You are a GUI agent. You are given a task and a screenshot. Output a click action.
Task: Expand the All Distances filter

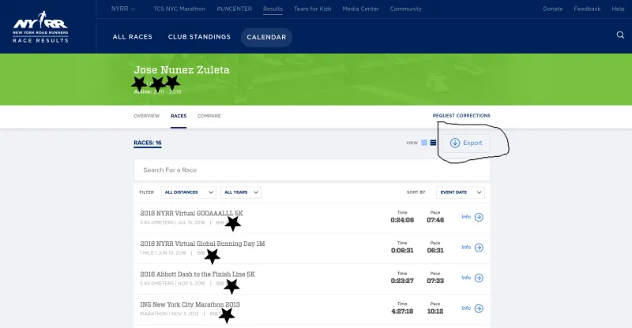coord(188,192)
